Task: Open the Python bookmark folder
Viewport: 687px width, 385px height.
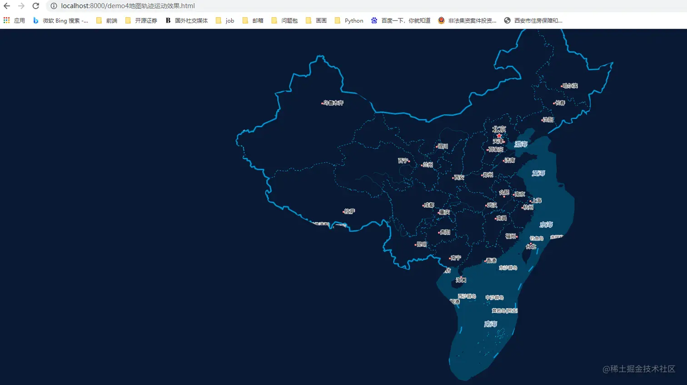Action: tap(349, 20)
